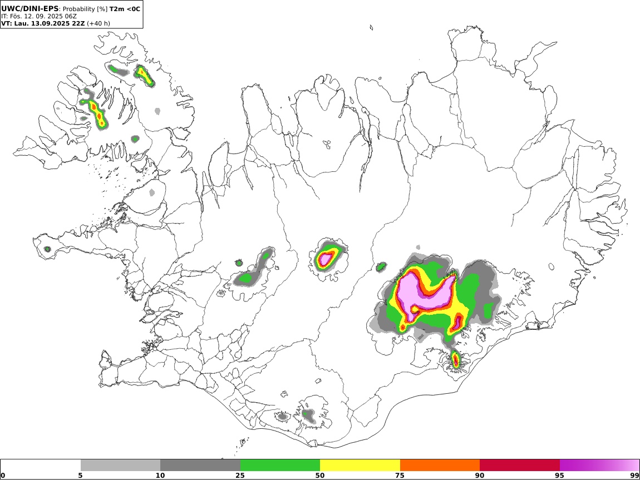
Task: Click the legend label '50'
Action: click(x=320, y=476)
